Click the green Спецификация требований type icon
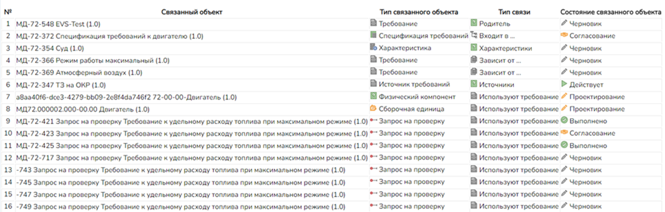665x212 pixels. 373,36
